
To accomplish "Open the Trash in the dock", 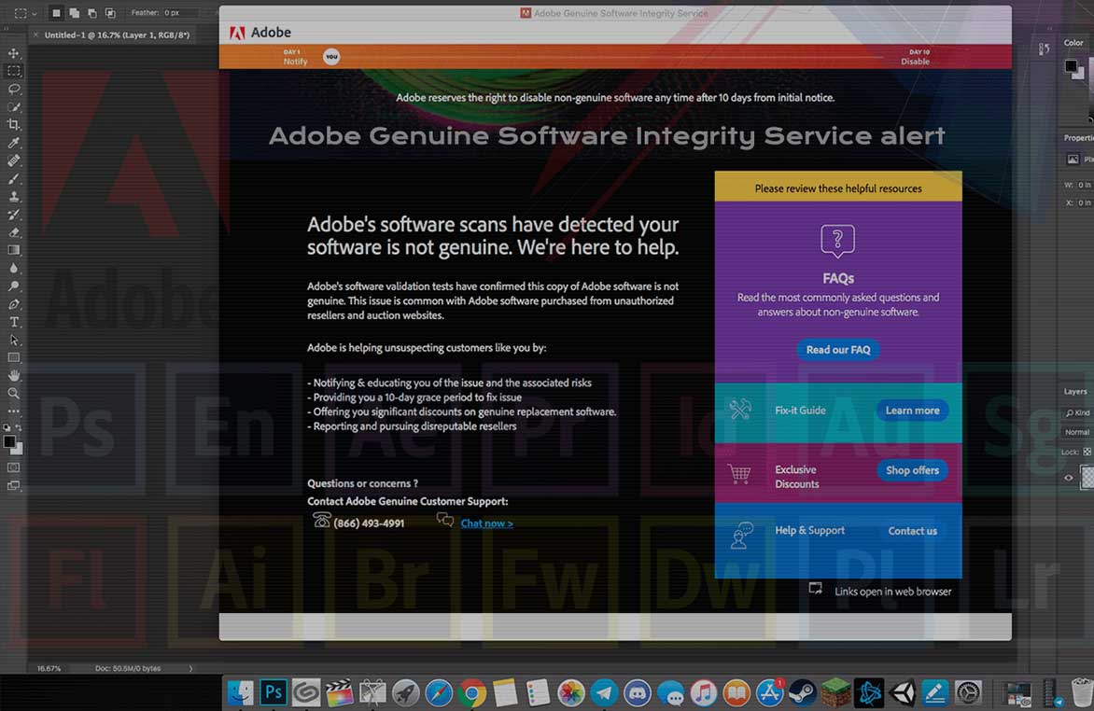I will click(x=1082, y=692).
